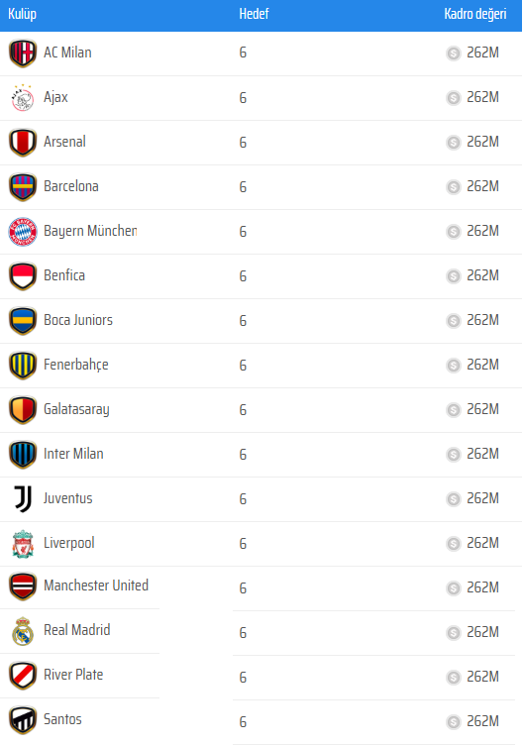This screenshot has width=523, height=745.
Task: Open the Barcelona club link
Action: (71, 186)
